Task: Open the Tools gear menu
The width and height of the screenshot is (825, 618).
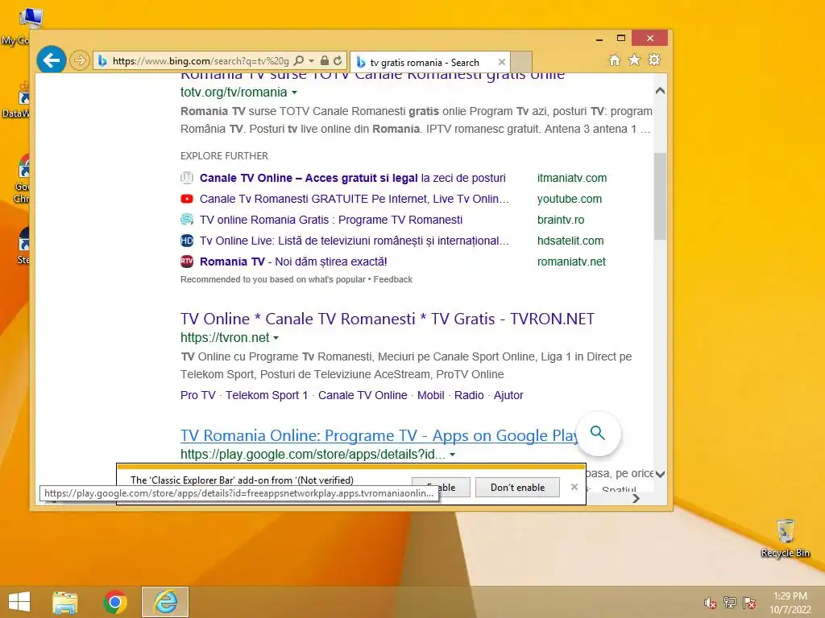Action: pos(654,60)
